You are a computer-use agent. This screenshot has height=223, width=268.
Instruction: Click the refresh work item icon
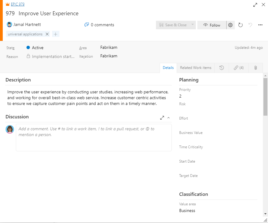240,25
